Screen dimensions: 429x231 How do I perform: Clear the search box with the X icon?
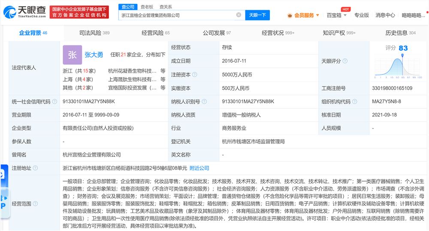click(x=239, y=15)
